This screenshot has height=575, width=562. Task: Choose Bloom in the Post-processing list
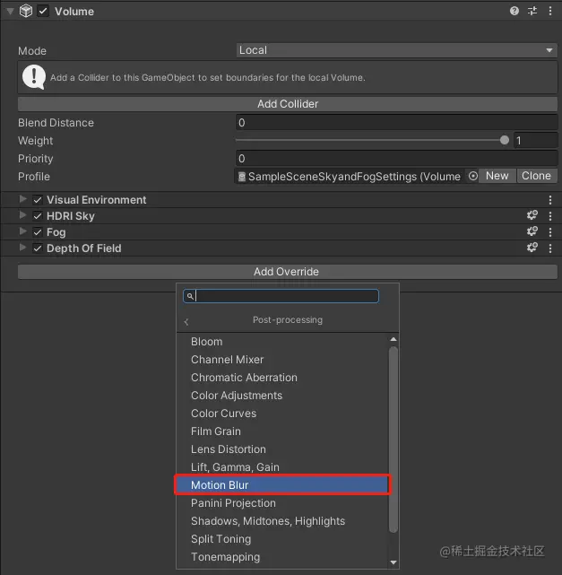pos(207,342)
